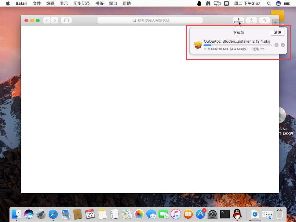Viewport: 296px width, 222px height.
Task: Go back with the back arrow
Action: (47, 20)
